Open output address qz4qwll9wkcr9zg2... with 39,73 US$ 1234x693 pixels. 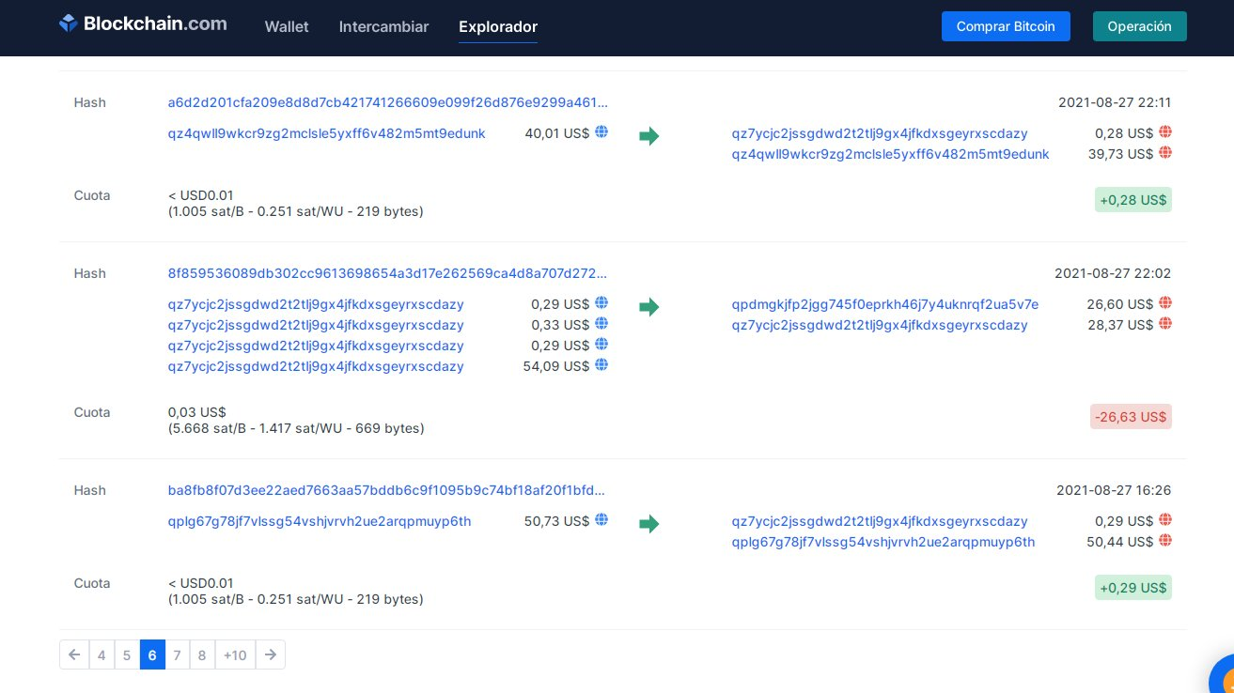coord(891,154)
